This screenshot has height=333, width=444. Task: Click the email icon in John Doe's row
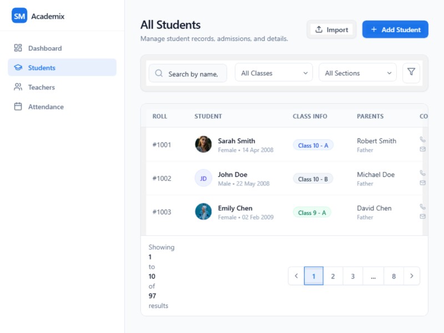pyautogui.click(x=422, y=183)
